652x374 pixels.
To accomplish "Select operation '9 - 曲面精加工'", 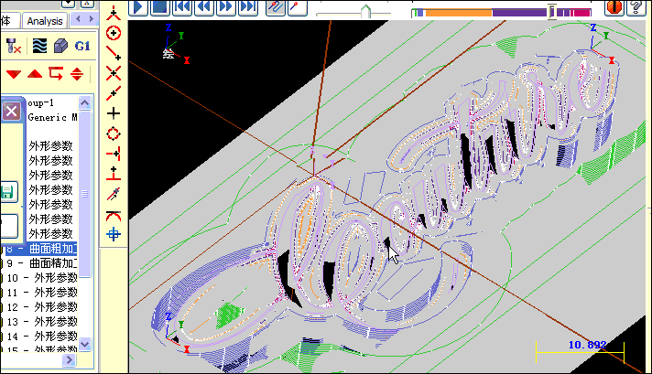I will [x=41, y=263].
